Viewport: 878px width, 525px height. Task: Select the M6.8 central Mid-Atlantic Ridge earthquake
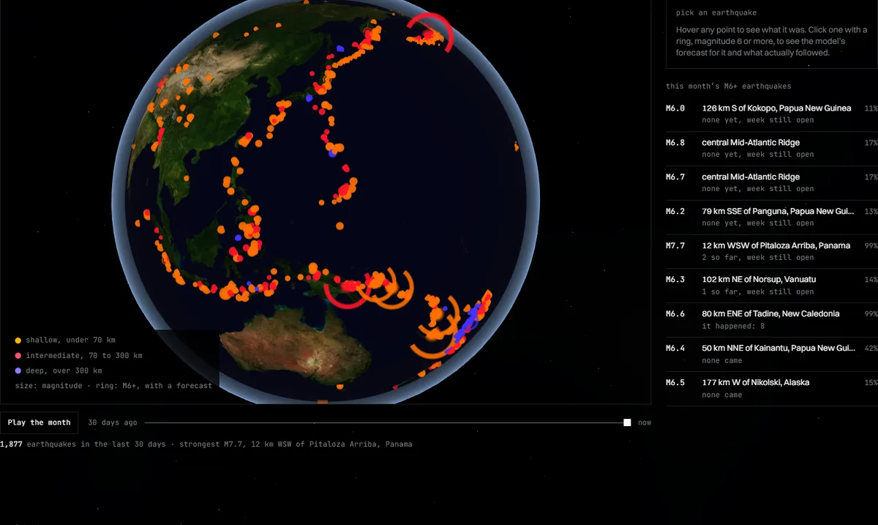point(771,148)
